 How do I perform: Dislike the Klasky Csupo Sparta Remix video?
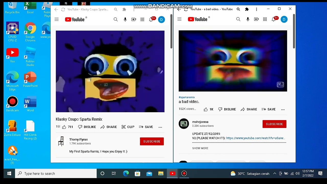pyautogui.click(x=87, y=127)
